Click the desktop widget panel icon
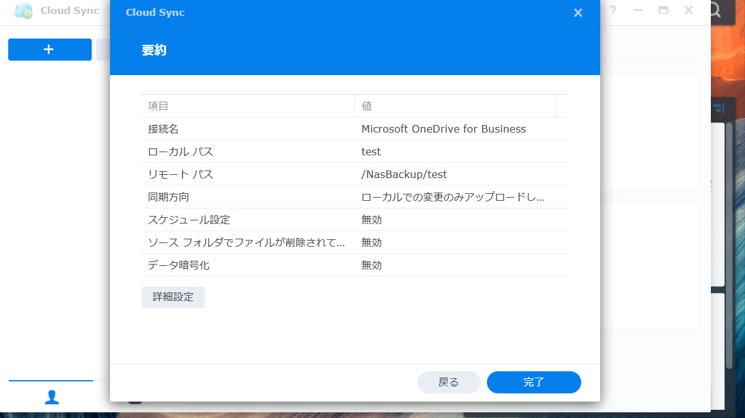Viewport: 745px width, 418px height. (718, 108)
